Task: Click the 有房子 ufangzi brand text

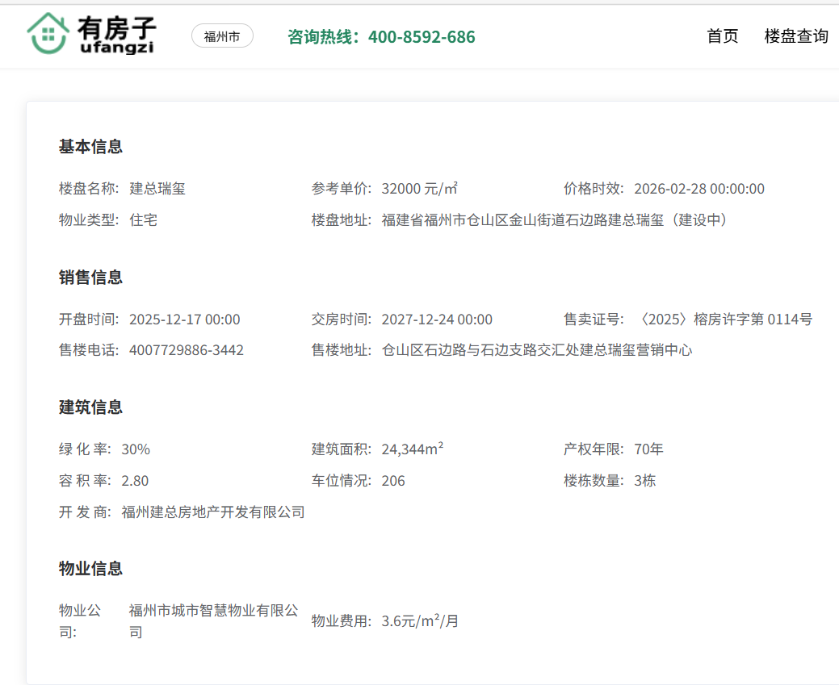Action: [116, 36]
